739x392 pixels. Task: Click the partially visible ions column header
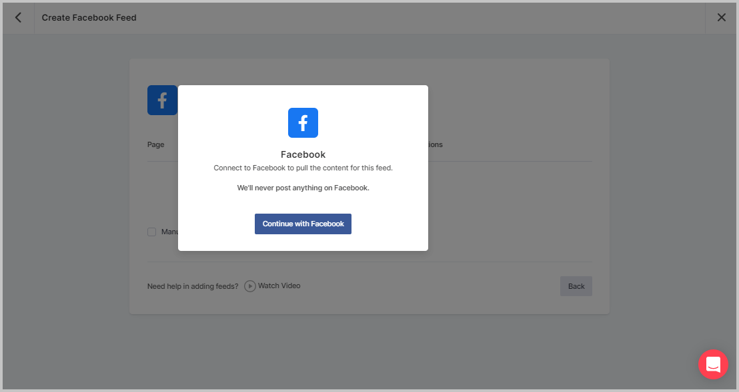pyautogui.click(x=435, y=144)
